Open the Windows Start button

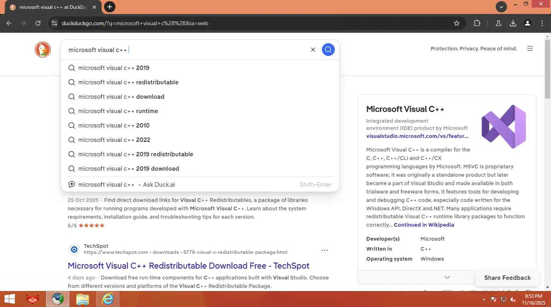tap(10, 299)
